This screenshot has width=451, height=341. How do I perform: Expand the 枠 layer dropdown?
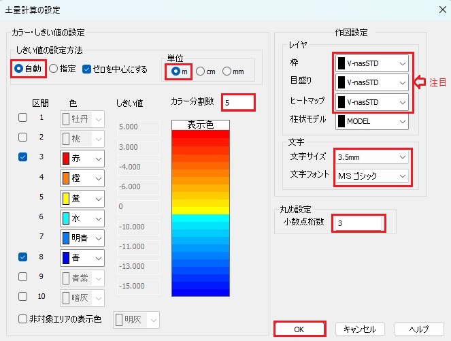pyautogui.click(x=372, y=63)
